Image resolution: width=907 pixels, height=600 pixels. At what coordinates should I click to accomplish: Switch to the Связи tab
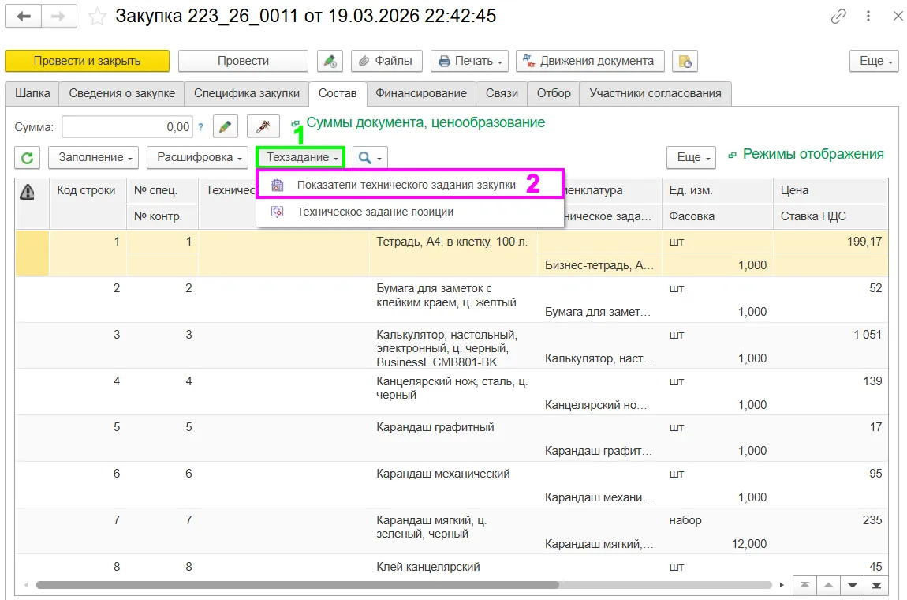502,93
